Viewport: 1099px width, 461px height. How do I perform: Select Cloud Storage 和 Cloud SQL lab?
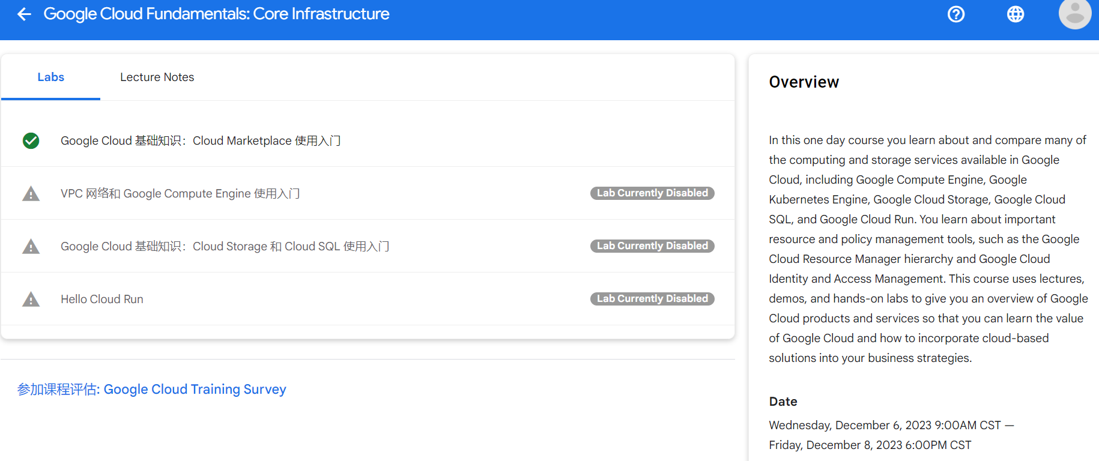coord(225,247)
